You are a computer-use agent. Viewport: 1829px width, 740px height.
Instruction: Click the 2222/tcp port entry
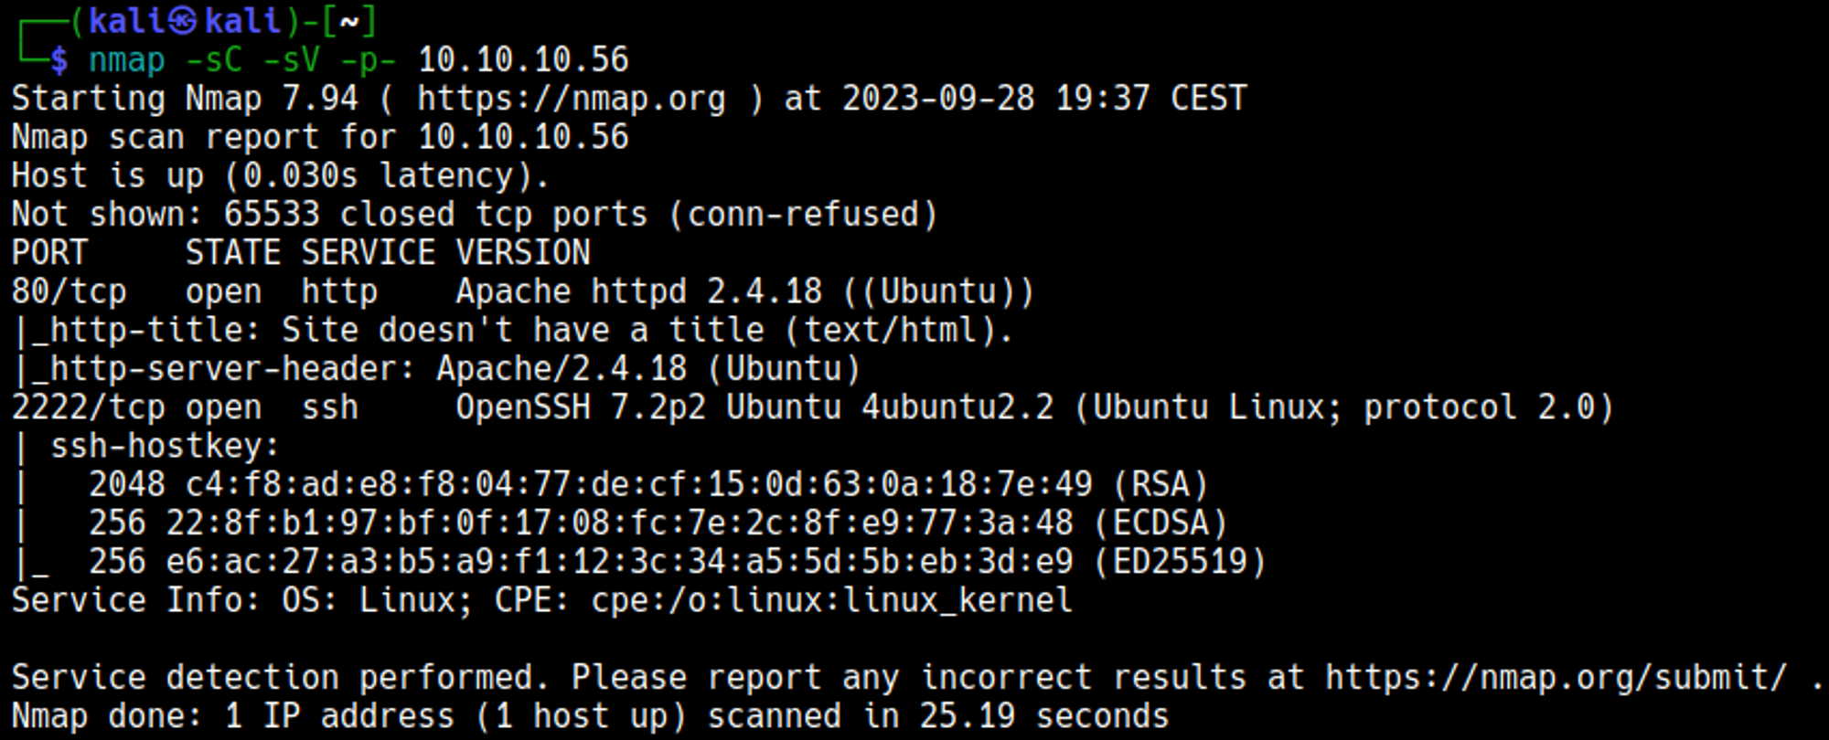pyautogui.click(x=88, y=407)
